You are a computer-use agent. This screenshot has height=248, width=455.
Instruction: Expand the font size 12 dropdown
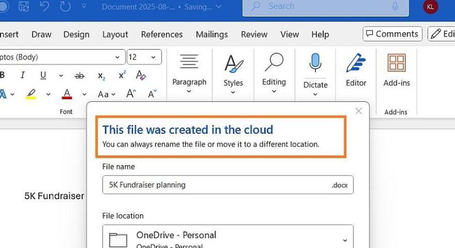point(153,57)
